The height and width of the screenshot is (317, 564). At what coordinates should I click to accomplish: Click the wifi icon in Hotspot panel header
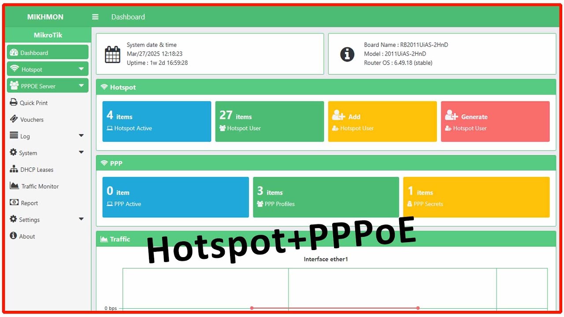click(104, 87)
